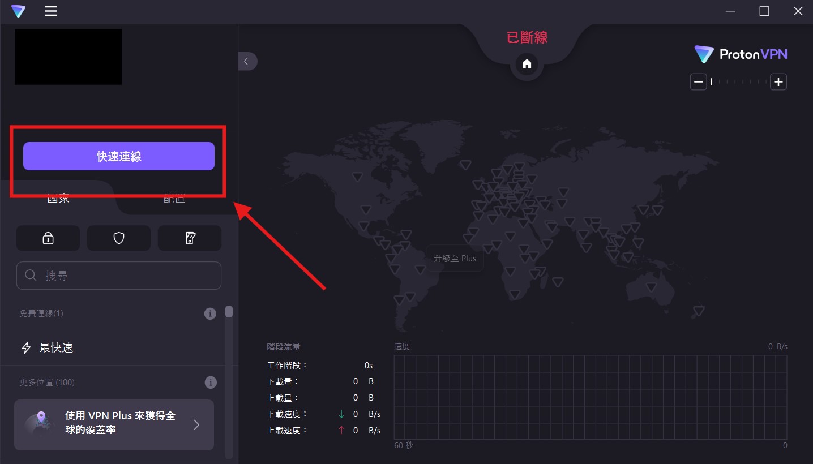Show info for 免費連線 section
Image resolution: width=813 pixels, height=464 pixels.
[x=210, y=313]
